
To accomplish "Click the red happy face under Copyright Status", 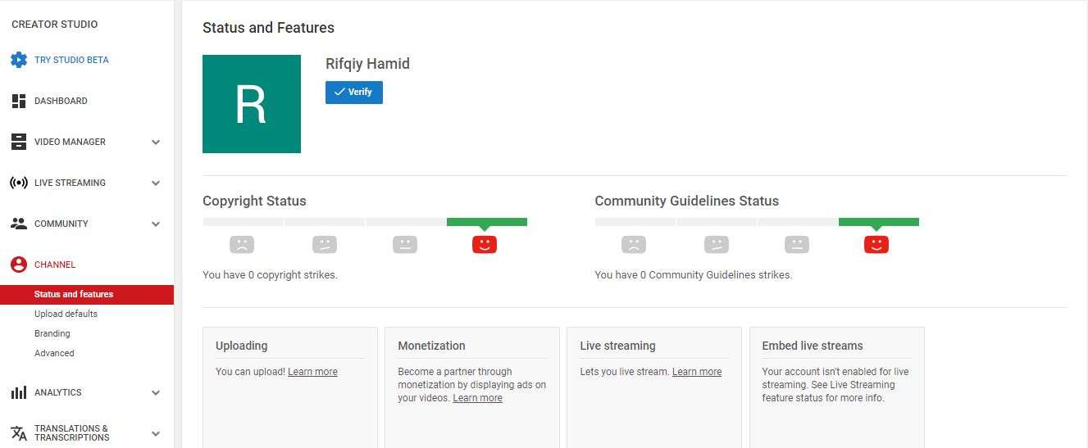I will 485,244.
